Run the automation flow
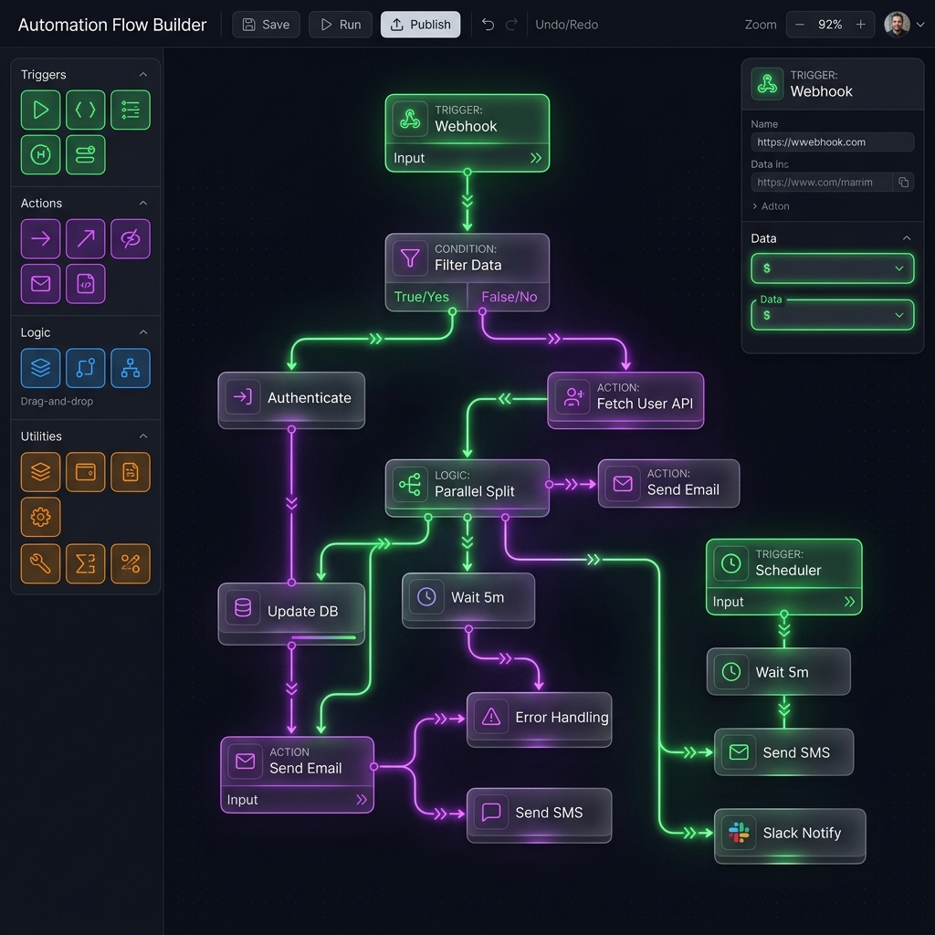This screenshot has width=935, height=935. pos(341,25)
